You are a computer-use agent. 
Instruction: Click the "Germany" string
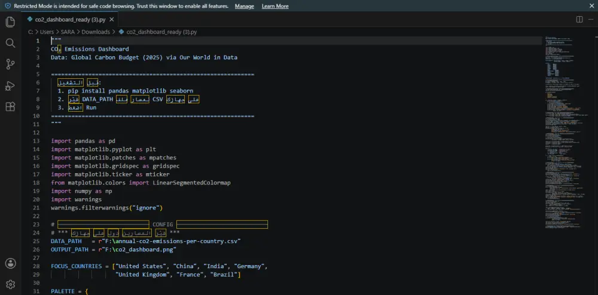tap(249, 266)
